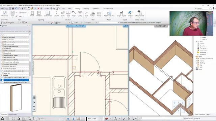This screenshot has width=216, height=121.
Task: Select the Column tool
Action: click(56, 14)
